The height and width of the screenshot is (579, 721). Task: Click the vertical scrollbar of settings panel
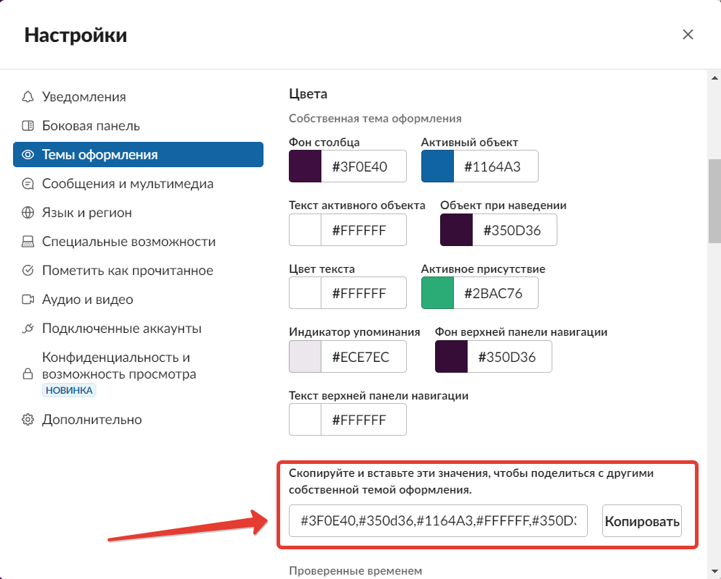pyautogui.click(x=714, y=201)
